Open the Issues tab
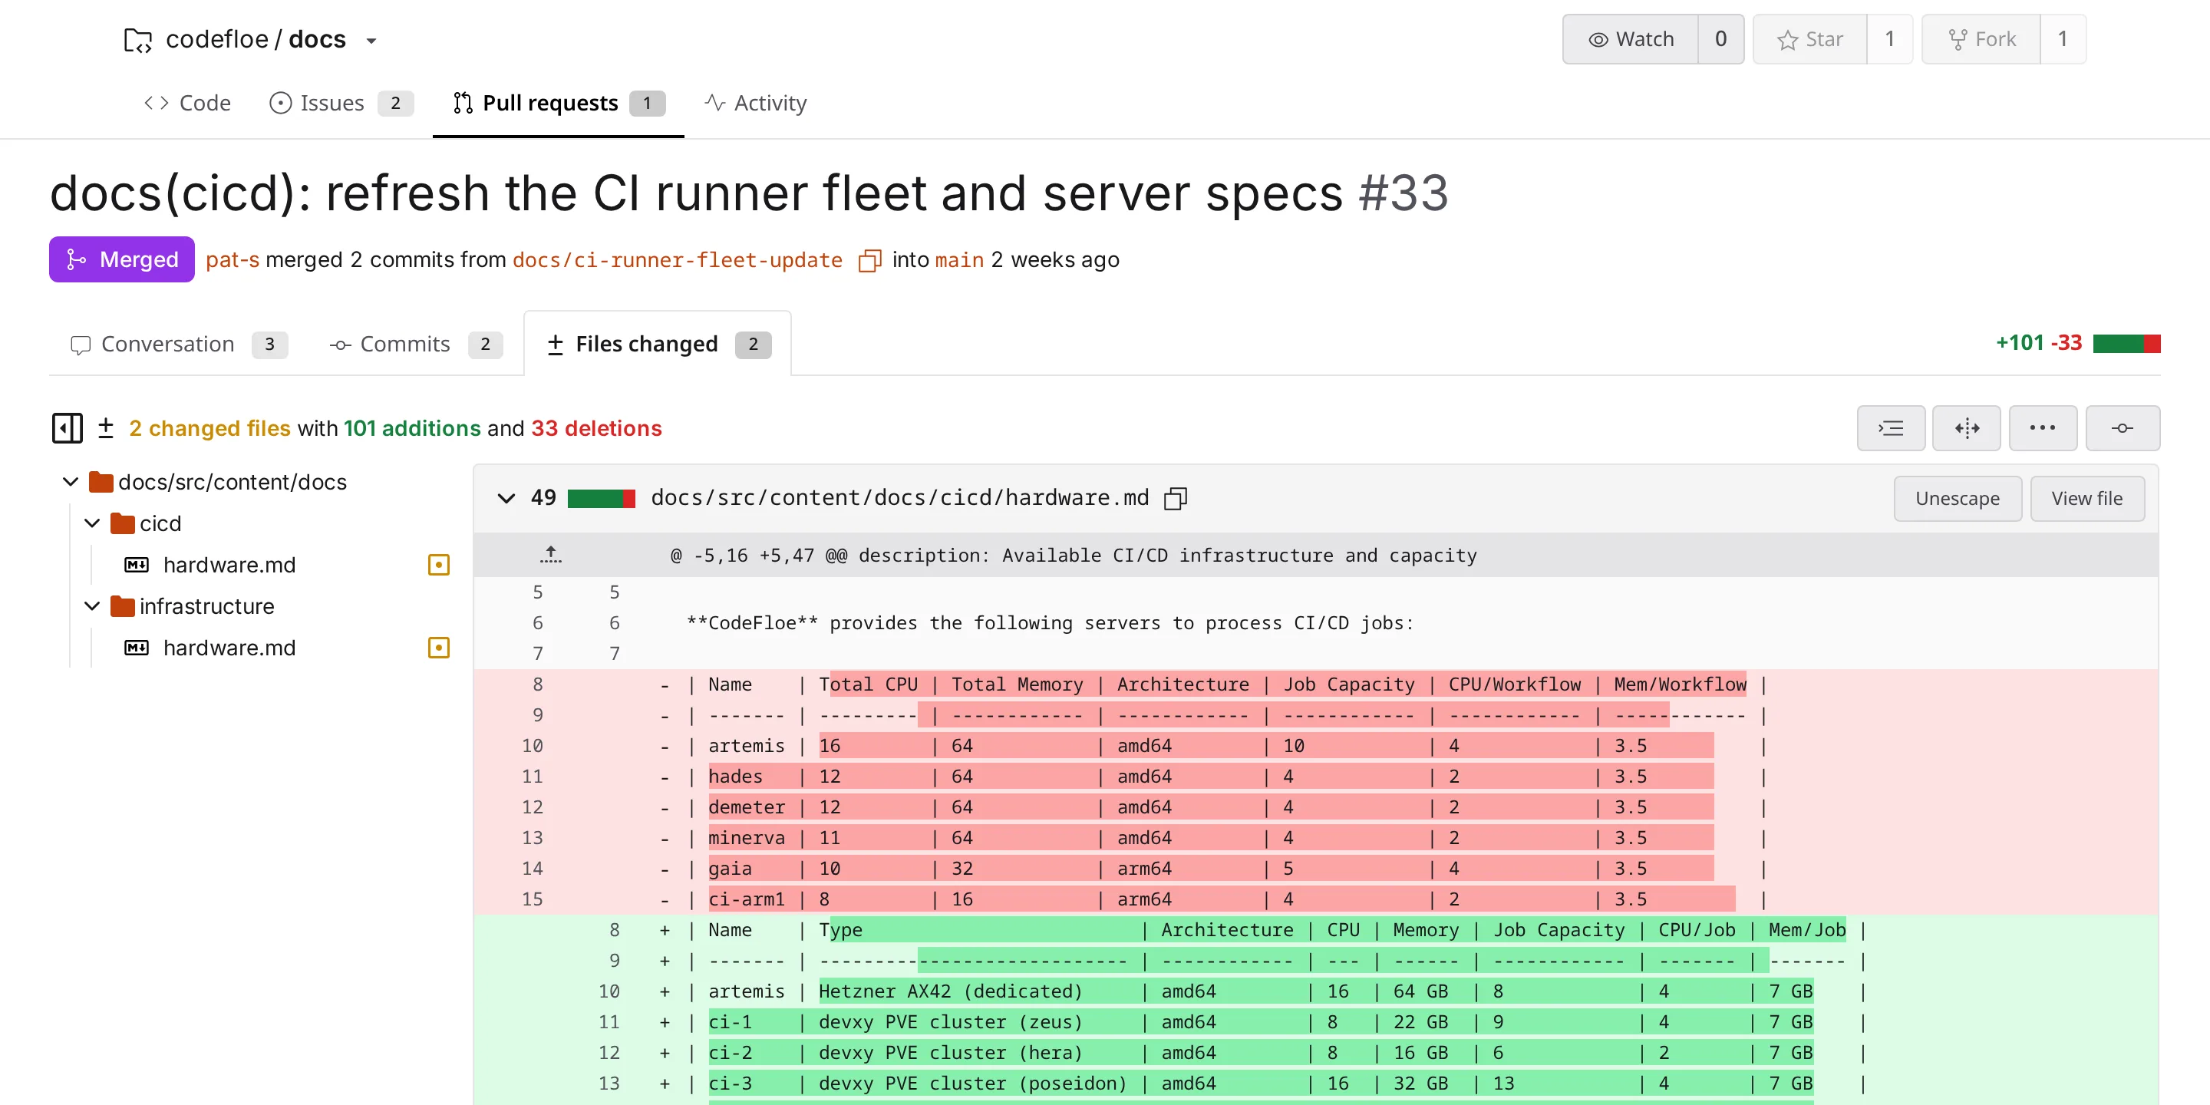This screenshot has height=1105, width=2210. pos(341,103)
